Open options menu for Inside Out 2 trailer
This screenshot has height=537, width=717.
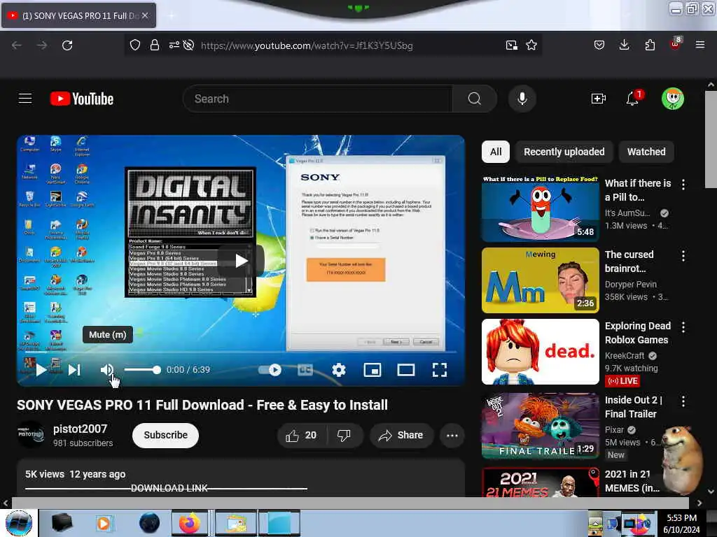[683, 401]
